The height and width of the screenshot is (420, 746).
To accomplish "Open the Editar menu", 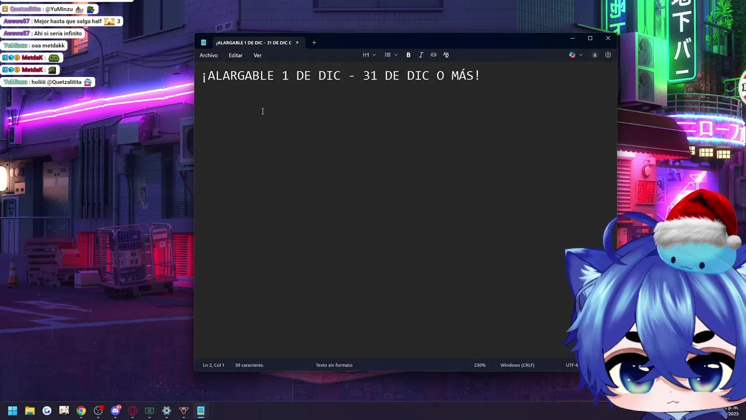I will tap(235, 55).
